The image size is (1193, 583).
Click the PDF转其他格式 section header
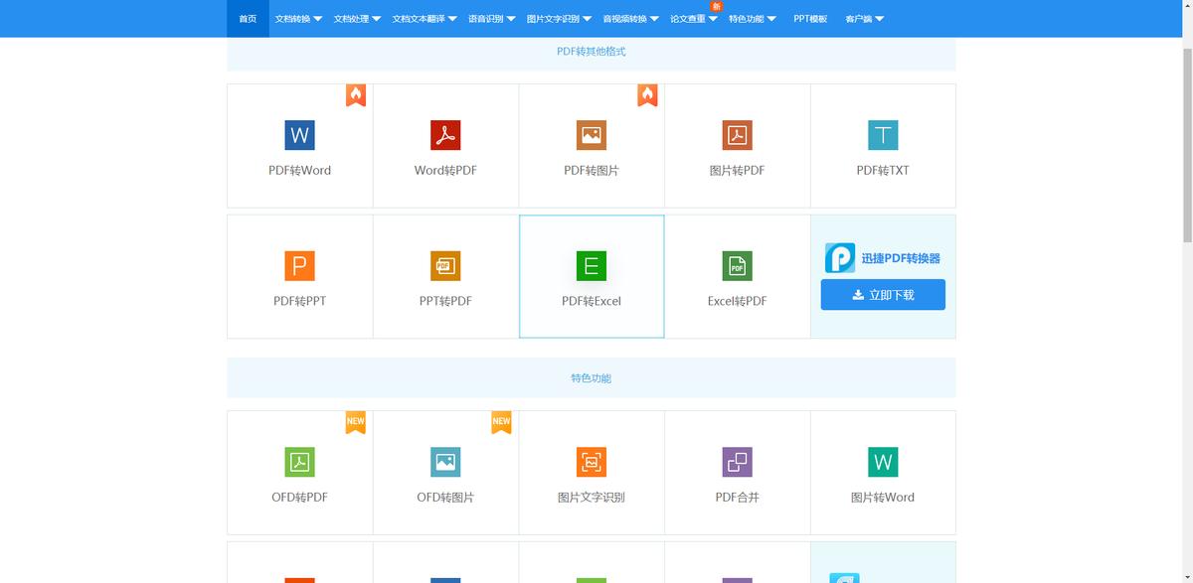coord(592,51)
